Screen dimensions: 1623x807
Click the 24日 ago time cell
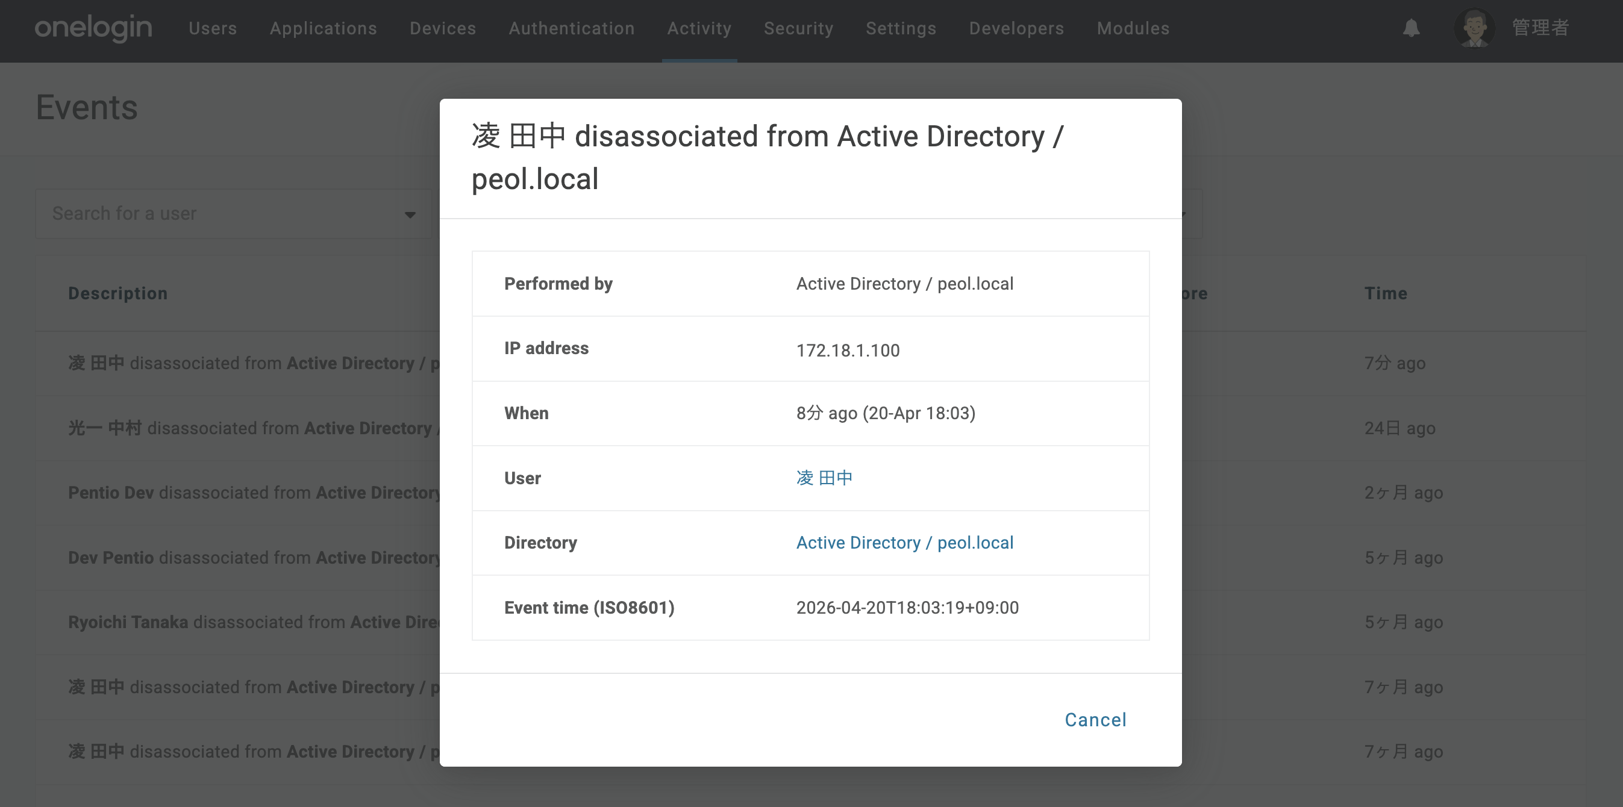tap(1400, 428)
